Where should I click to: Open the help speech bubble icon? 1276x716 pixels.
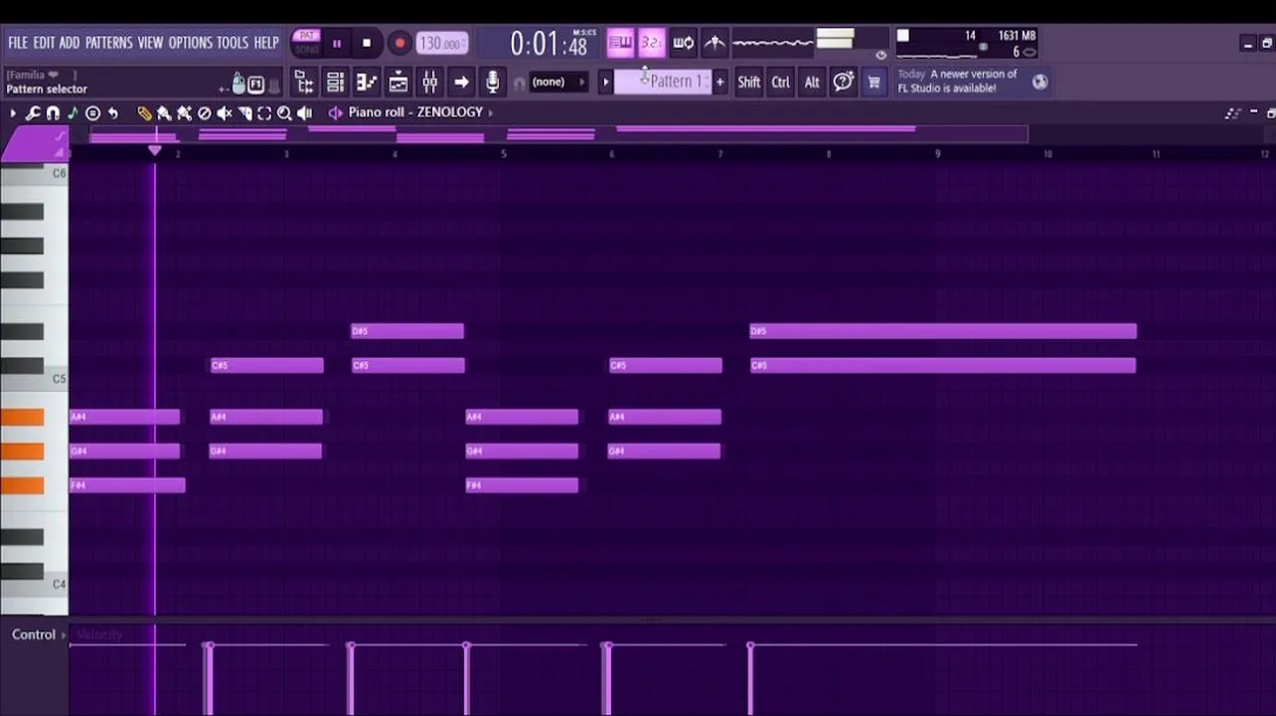tap(843, 83)
